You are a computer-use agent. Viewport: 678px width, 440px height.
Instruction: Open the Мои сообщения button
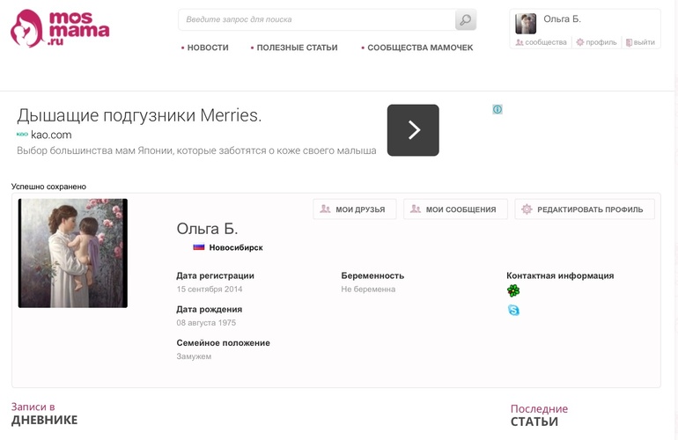coord(454,209)
